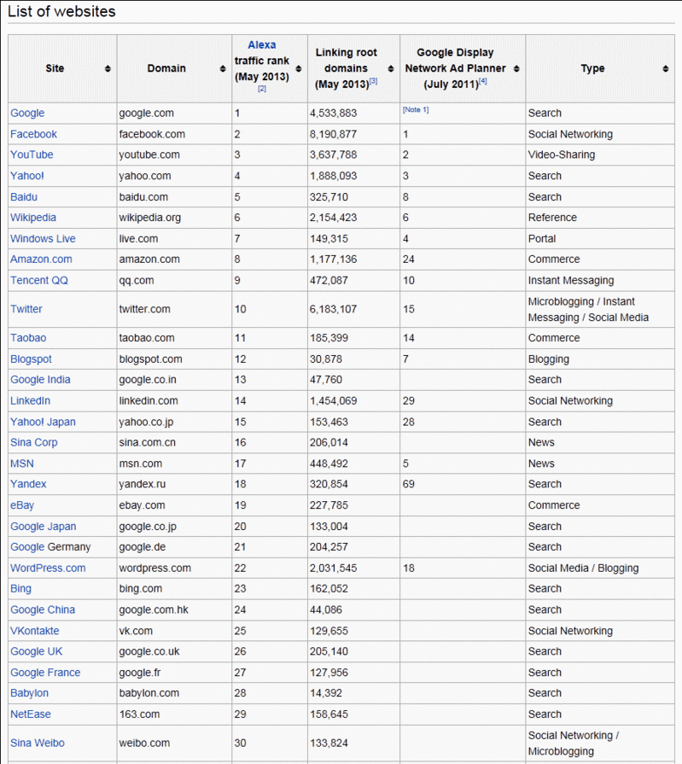Click the Babylon site link

click(x=30, y=693)
